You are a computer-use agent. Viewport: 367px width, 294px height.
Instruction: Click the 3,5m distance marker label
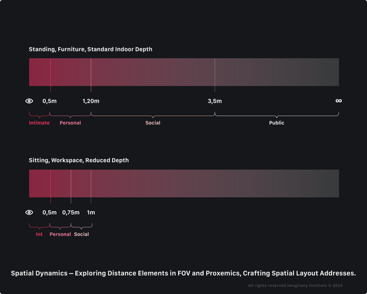pos(215,101)
